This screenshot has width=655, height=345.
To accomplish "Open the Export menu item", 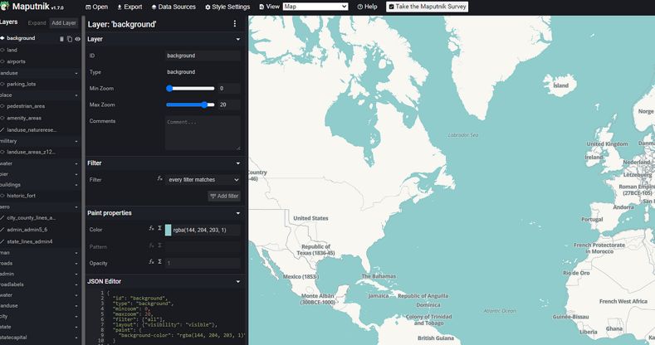I will pos(128,7).
